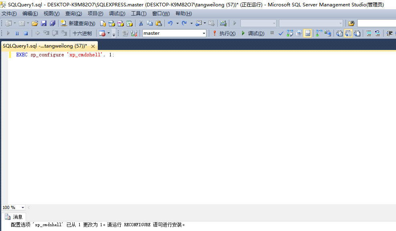Open a file using the Open File icon

tap(35, 23)
